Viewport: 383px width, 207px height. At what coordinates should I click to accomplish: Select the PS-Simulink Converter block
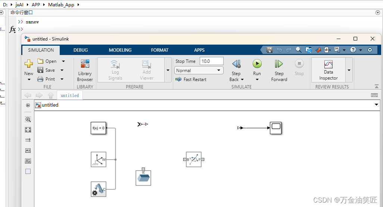240,128
